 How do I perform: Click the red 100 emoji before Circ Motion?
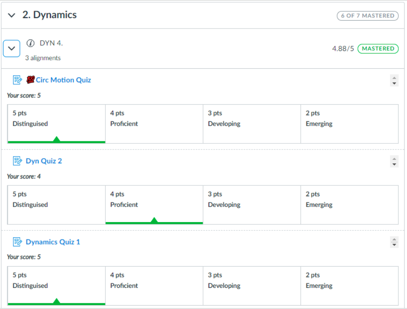(x=30, y=80)
